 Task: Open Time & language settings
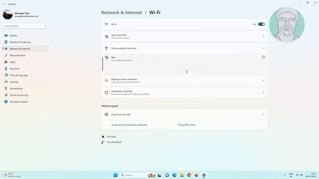point(26,75)
